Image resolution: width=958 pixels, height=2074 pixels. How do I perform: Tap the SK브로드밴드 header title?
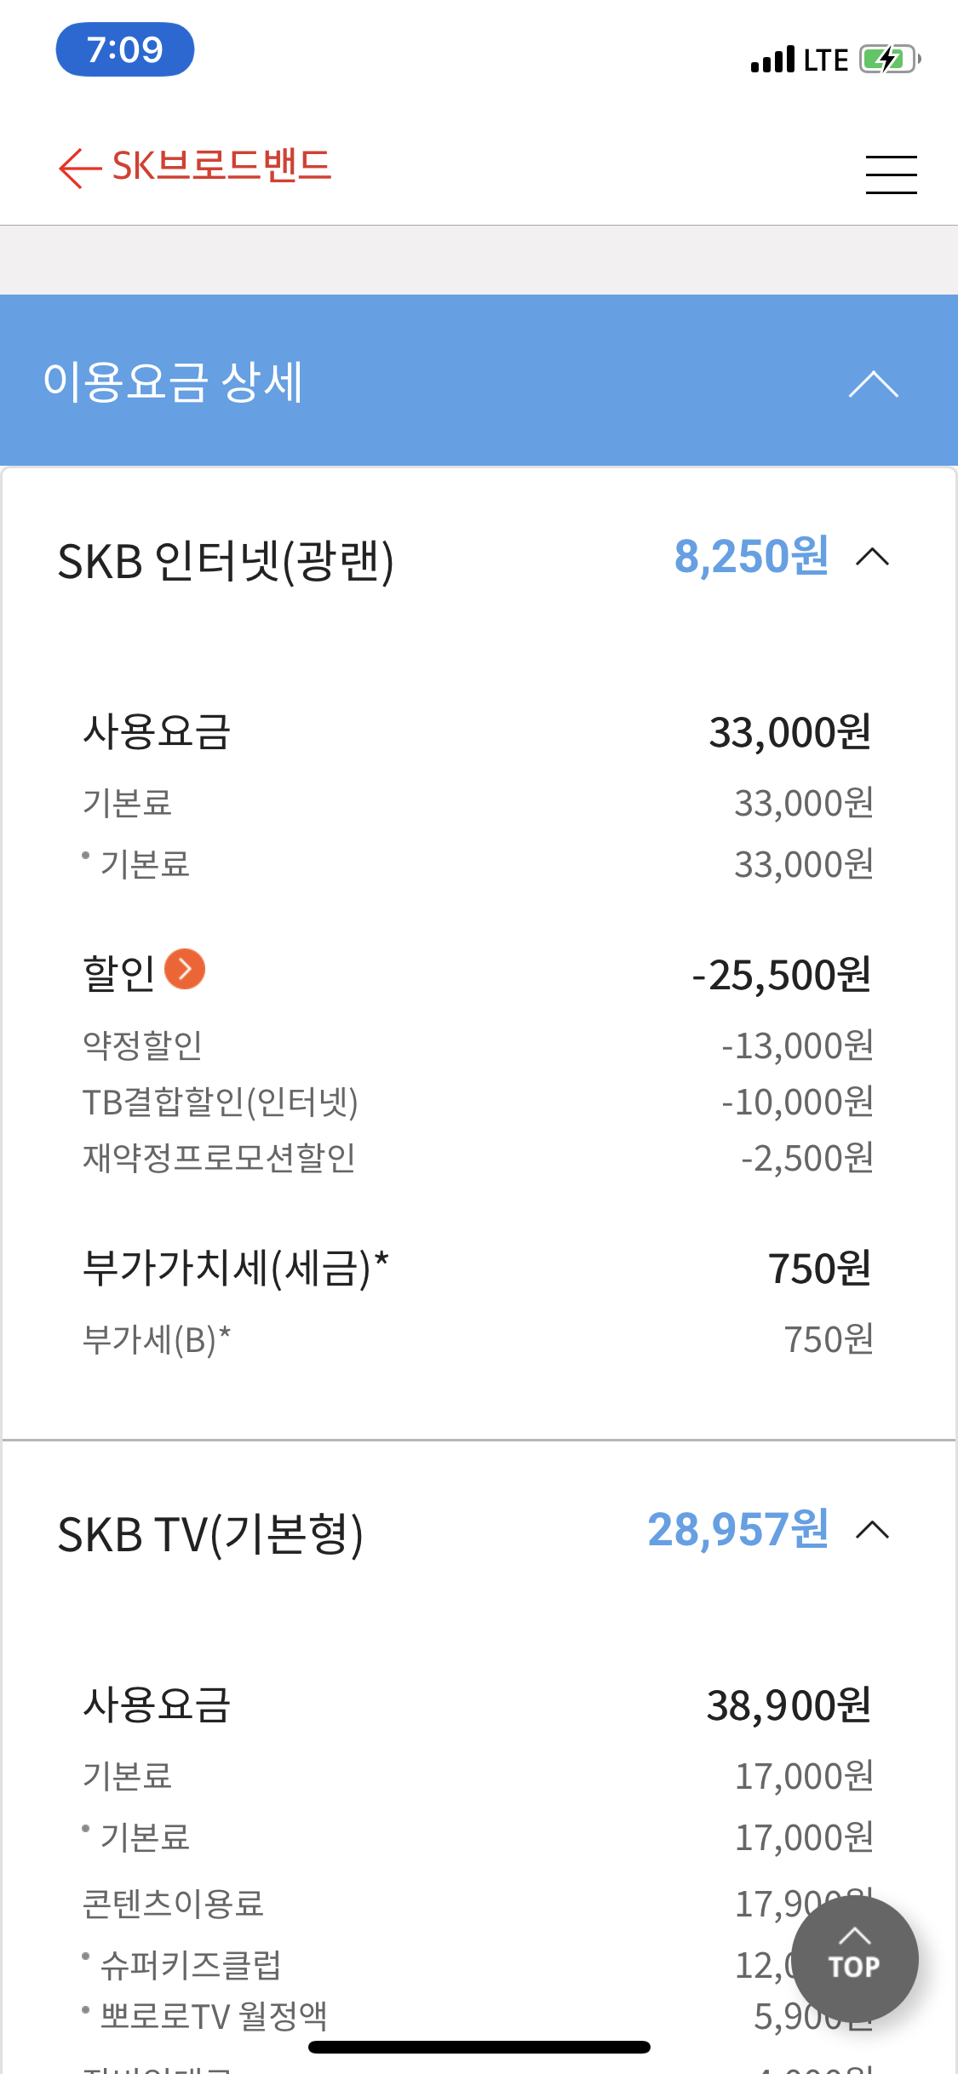(221, 166)
